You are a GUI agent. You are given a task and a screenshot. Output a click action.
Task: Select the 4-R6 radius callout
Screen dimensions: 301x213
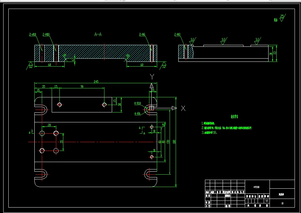point(137,113)
